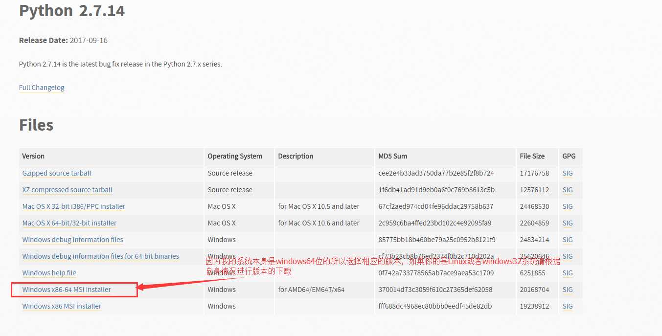Click file size 12576112

pyautogui.click(x=535, y=190)
